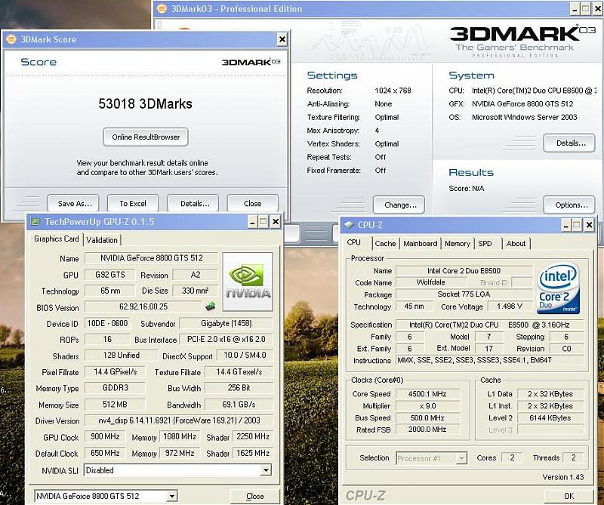
Task: Click the NVIDIA logo in GPU-Z
Action: [248, 282]
